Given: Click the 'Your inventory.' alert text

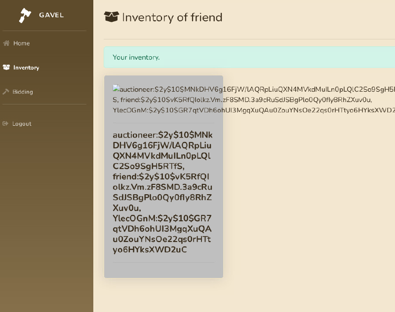Looking at the screenshot, I should (136, 57).
